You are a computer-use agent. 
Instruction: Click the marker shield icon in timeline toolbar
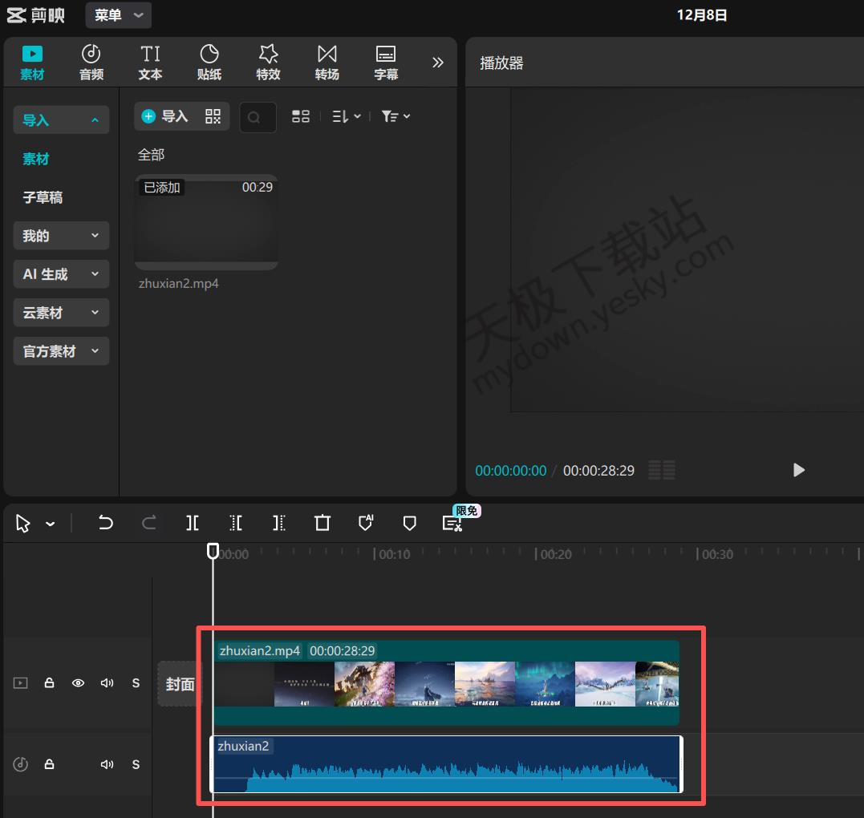tap(409, 523)
